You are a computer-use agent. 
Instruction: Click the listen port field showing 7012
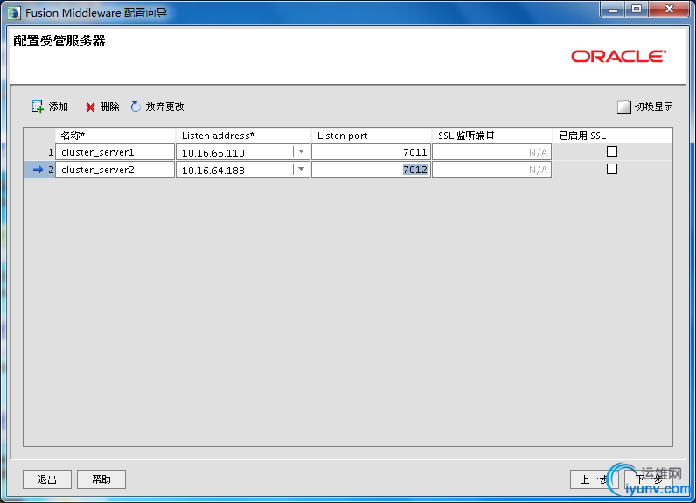click(371, 169)
